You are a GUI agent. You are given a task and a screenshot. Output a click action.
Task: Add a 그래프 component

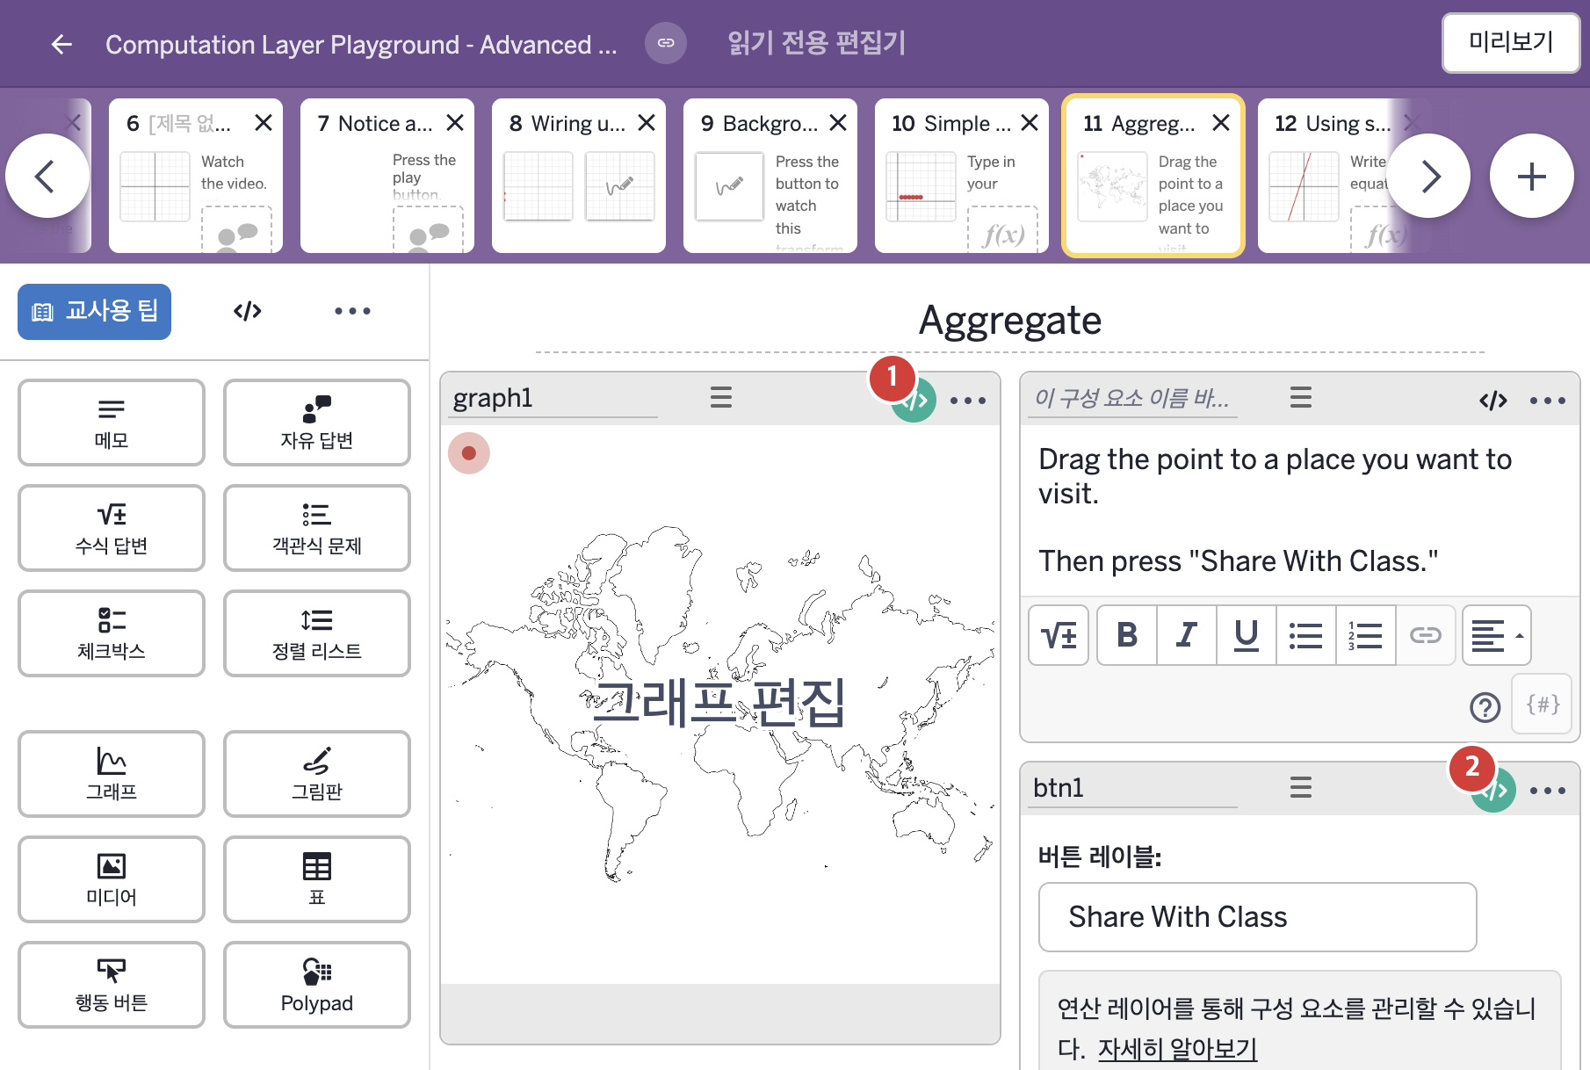coord(112,774)
